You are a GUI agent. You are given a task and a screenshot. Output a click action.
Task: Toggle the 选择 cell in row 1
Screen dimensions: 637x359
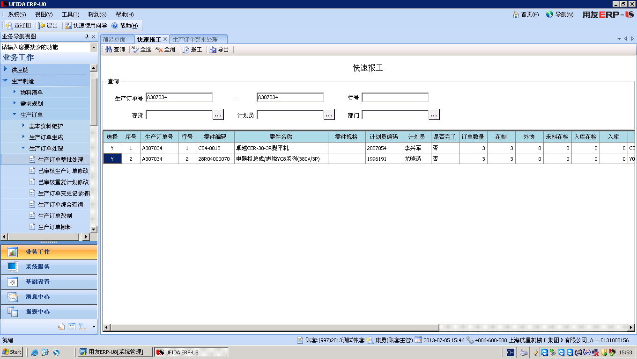click(x=112, y=148)
